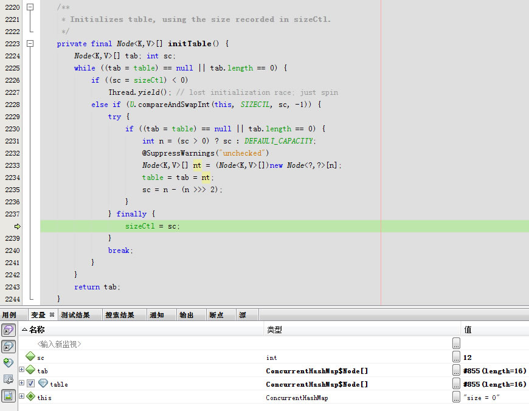Viewport: 529px width, 411px height.
Task: Open the 源 tab
Action: (x=242, y=315)
